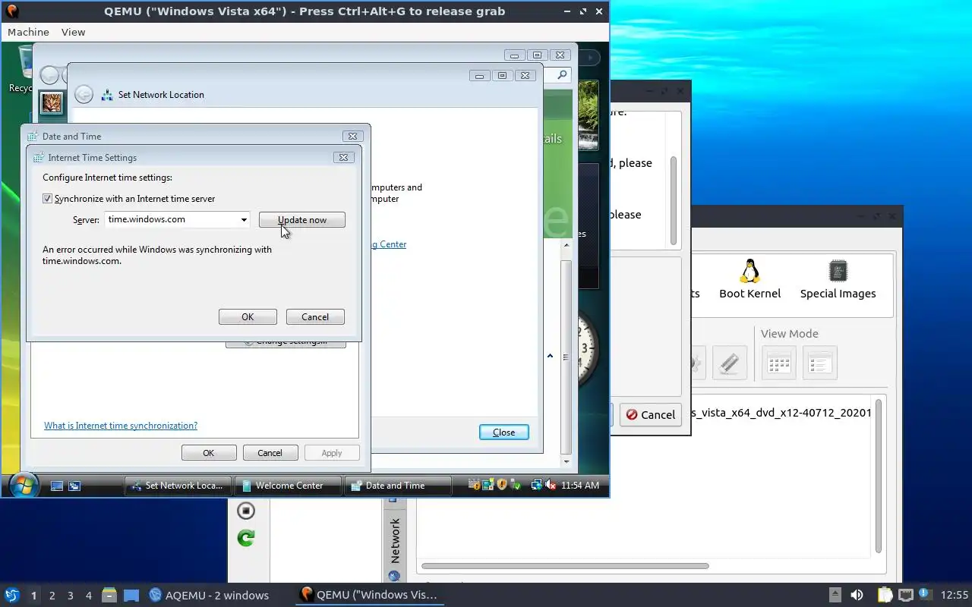Click the host clipboard tray icon
The width and height of the screenshot is (972, 607).
[885, 595]
